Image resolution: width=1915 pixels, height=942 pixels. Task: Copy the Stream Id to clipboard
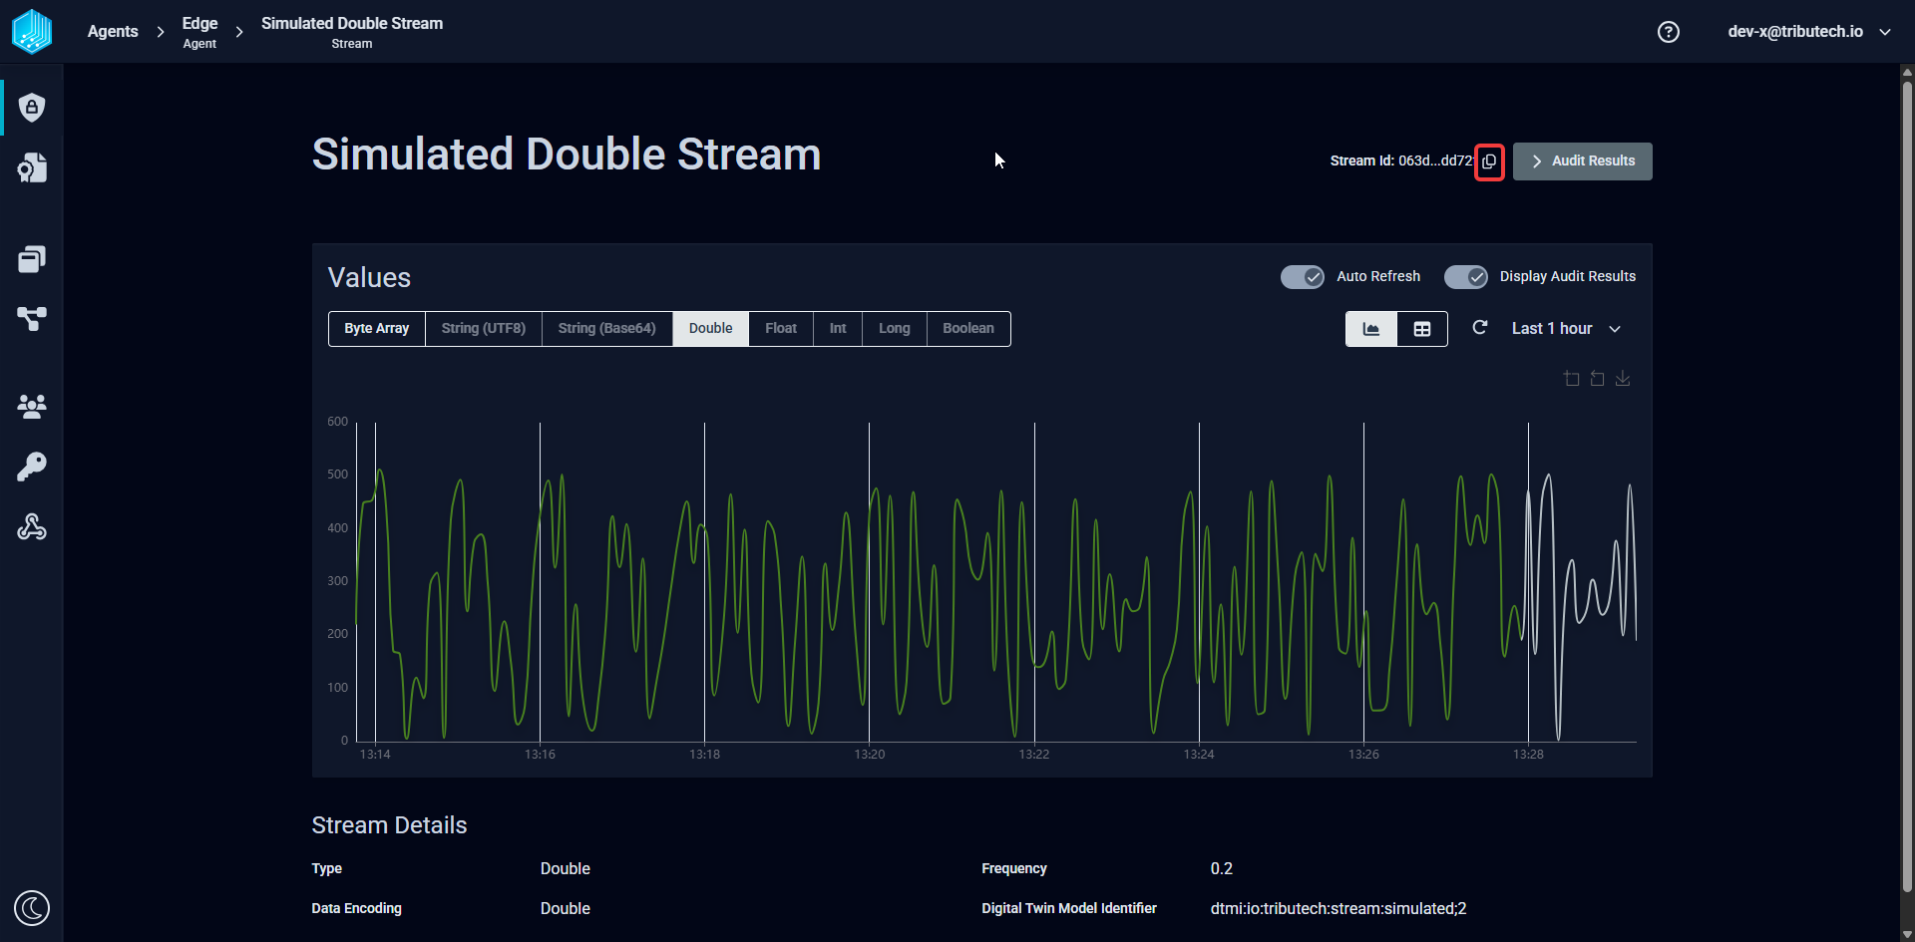tap(1489, 161)
